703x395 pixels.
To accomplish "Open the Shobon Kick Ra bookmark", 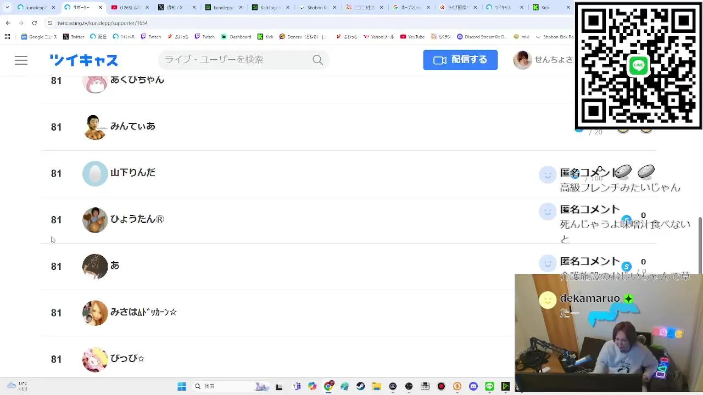I will pyautogui.click(x=554, y=37).
